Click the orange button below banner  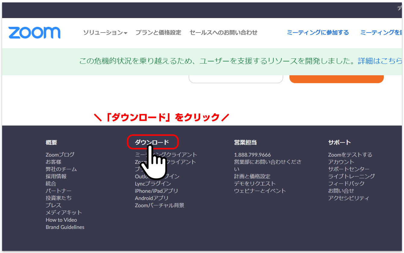(336, 79)
